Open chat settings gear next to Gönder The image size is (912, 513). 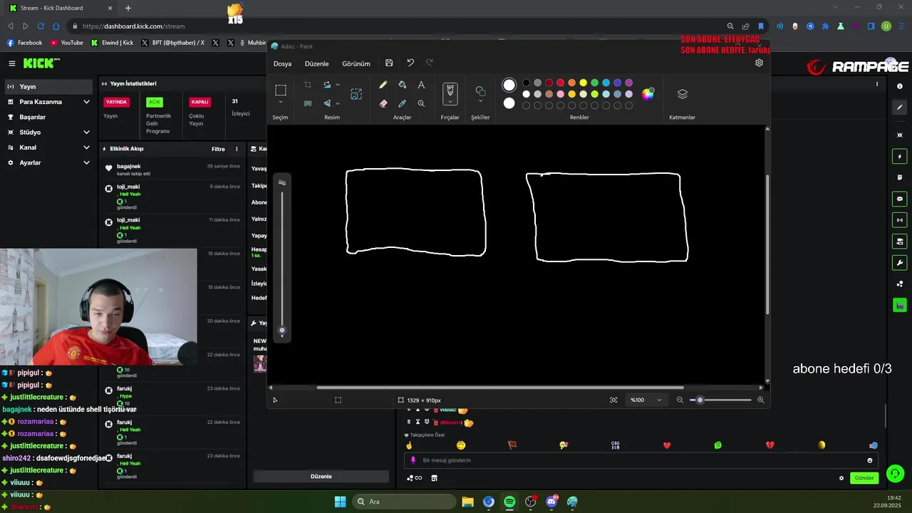841,478
